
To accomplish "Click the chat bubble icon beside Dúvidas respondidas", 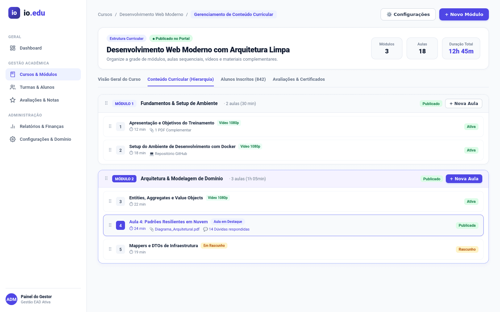I will [x=206, y=229].
